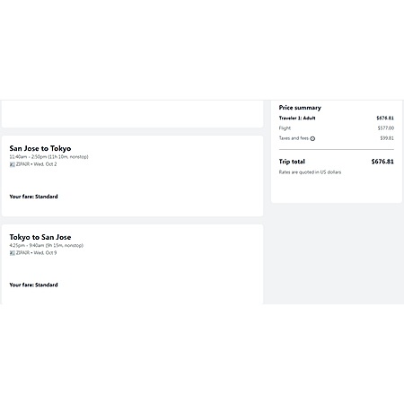Click the Traveler 1: Adult row label
Screen dimensions: 404x404
click(x=297, y=119)
